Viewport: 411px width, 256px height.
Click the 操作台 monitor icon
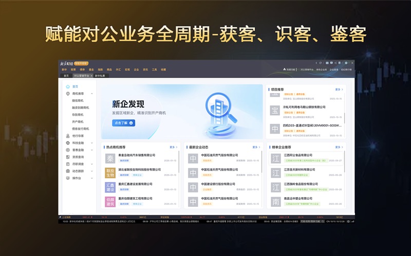pos(68,178)
